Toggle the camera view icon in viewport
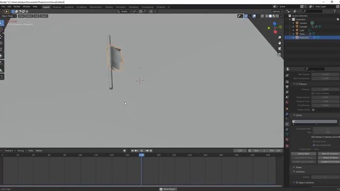Image resolution: width=340 pixels, height=191 pixels. point(279,49)
